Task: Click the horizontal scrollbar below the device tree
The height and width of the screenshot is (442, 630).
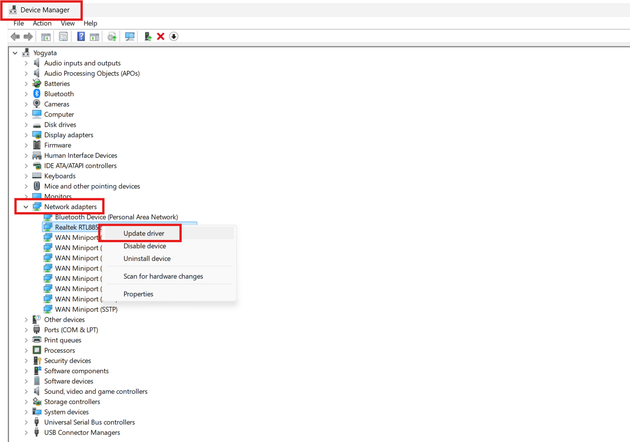Action: (x=315, y=439)
